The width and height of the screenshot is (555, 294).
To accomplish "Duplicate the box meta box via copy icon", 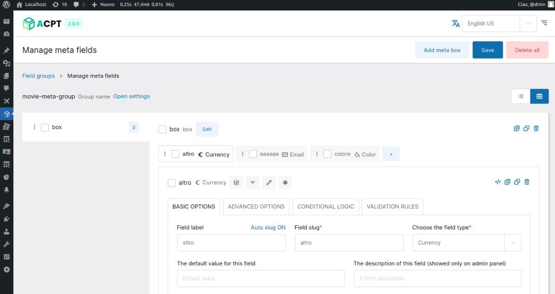I will tap(526, 128).
